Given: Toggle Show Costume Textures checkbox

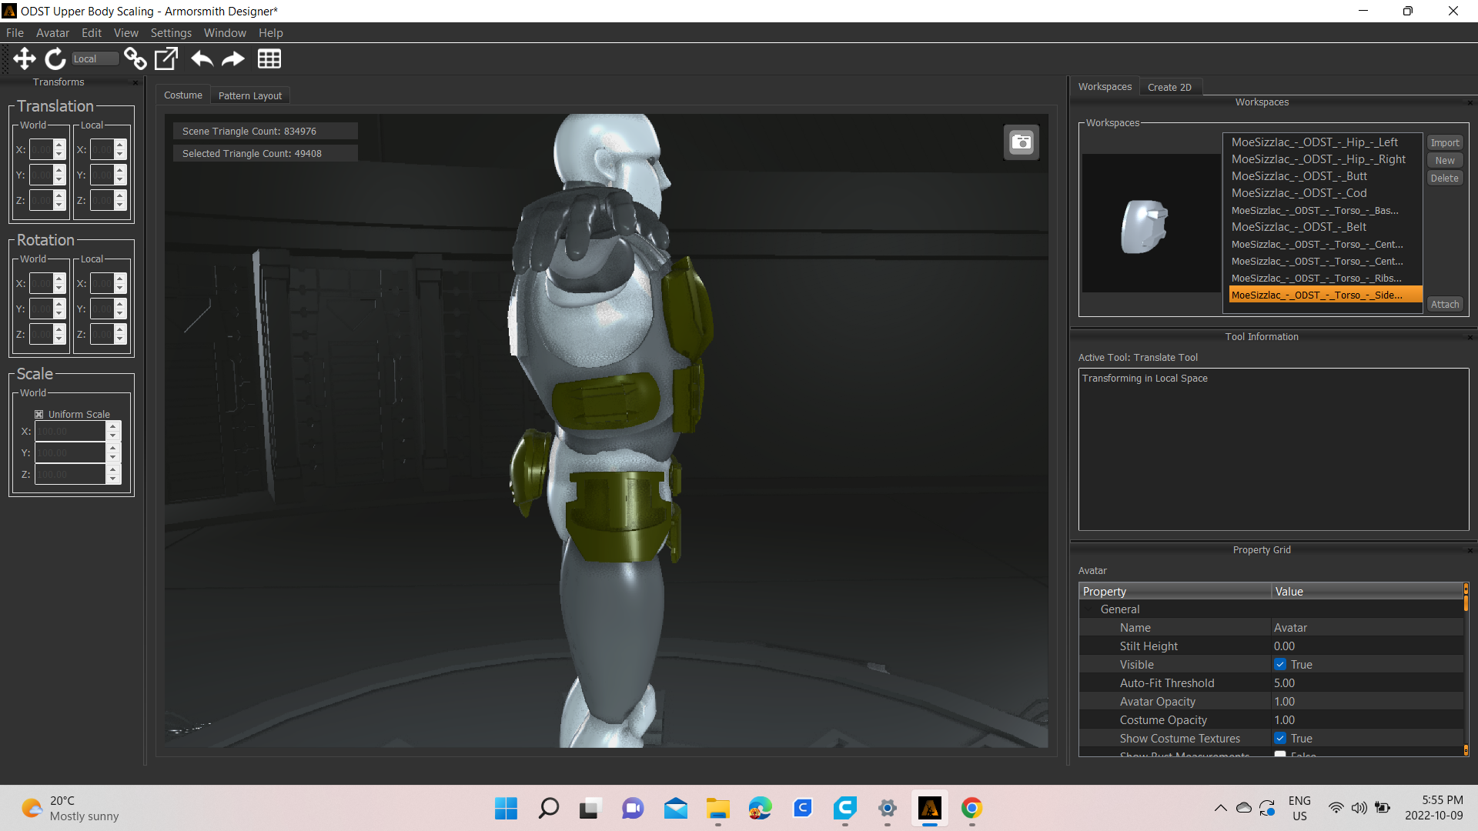Looking at the screenshot, I should pyautogui.click(x=1280, y=739).
